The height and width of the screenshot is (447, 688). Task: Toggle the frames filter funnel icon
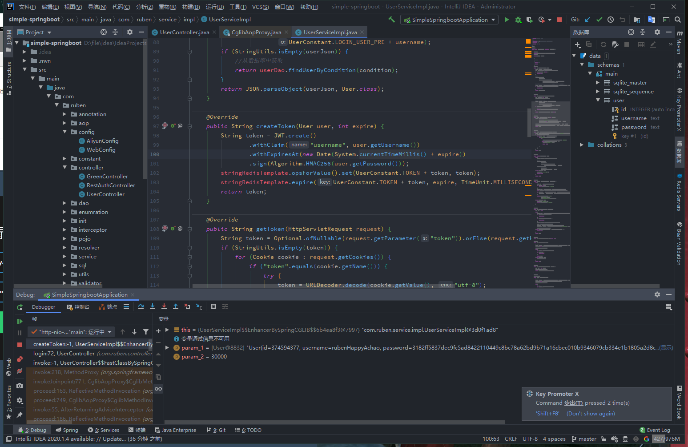coord(146,332)
